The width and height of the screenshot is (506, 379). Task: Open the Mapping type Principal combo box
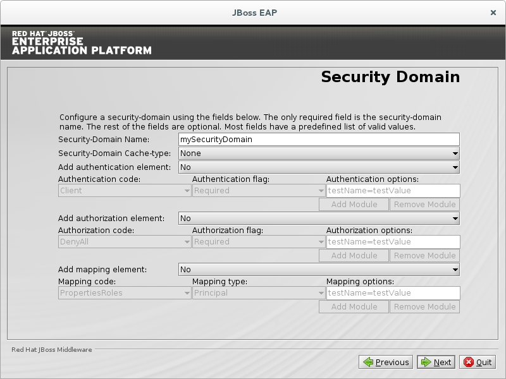point(258,293)
